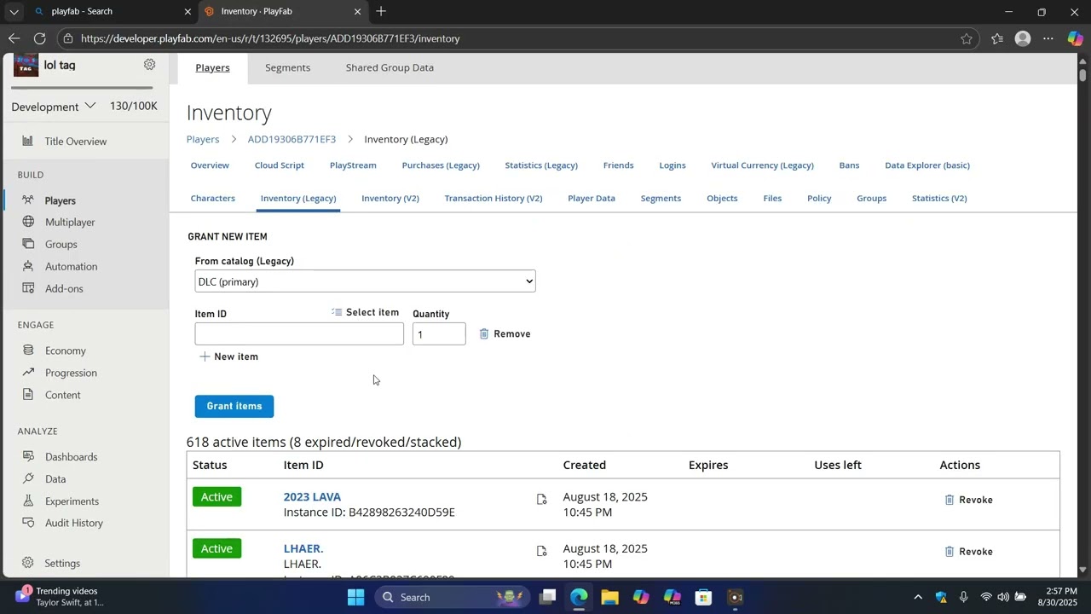Switch to the Shared Group Data tab
The width and height of the screenshot is (1091, 614).
point(390,67)
